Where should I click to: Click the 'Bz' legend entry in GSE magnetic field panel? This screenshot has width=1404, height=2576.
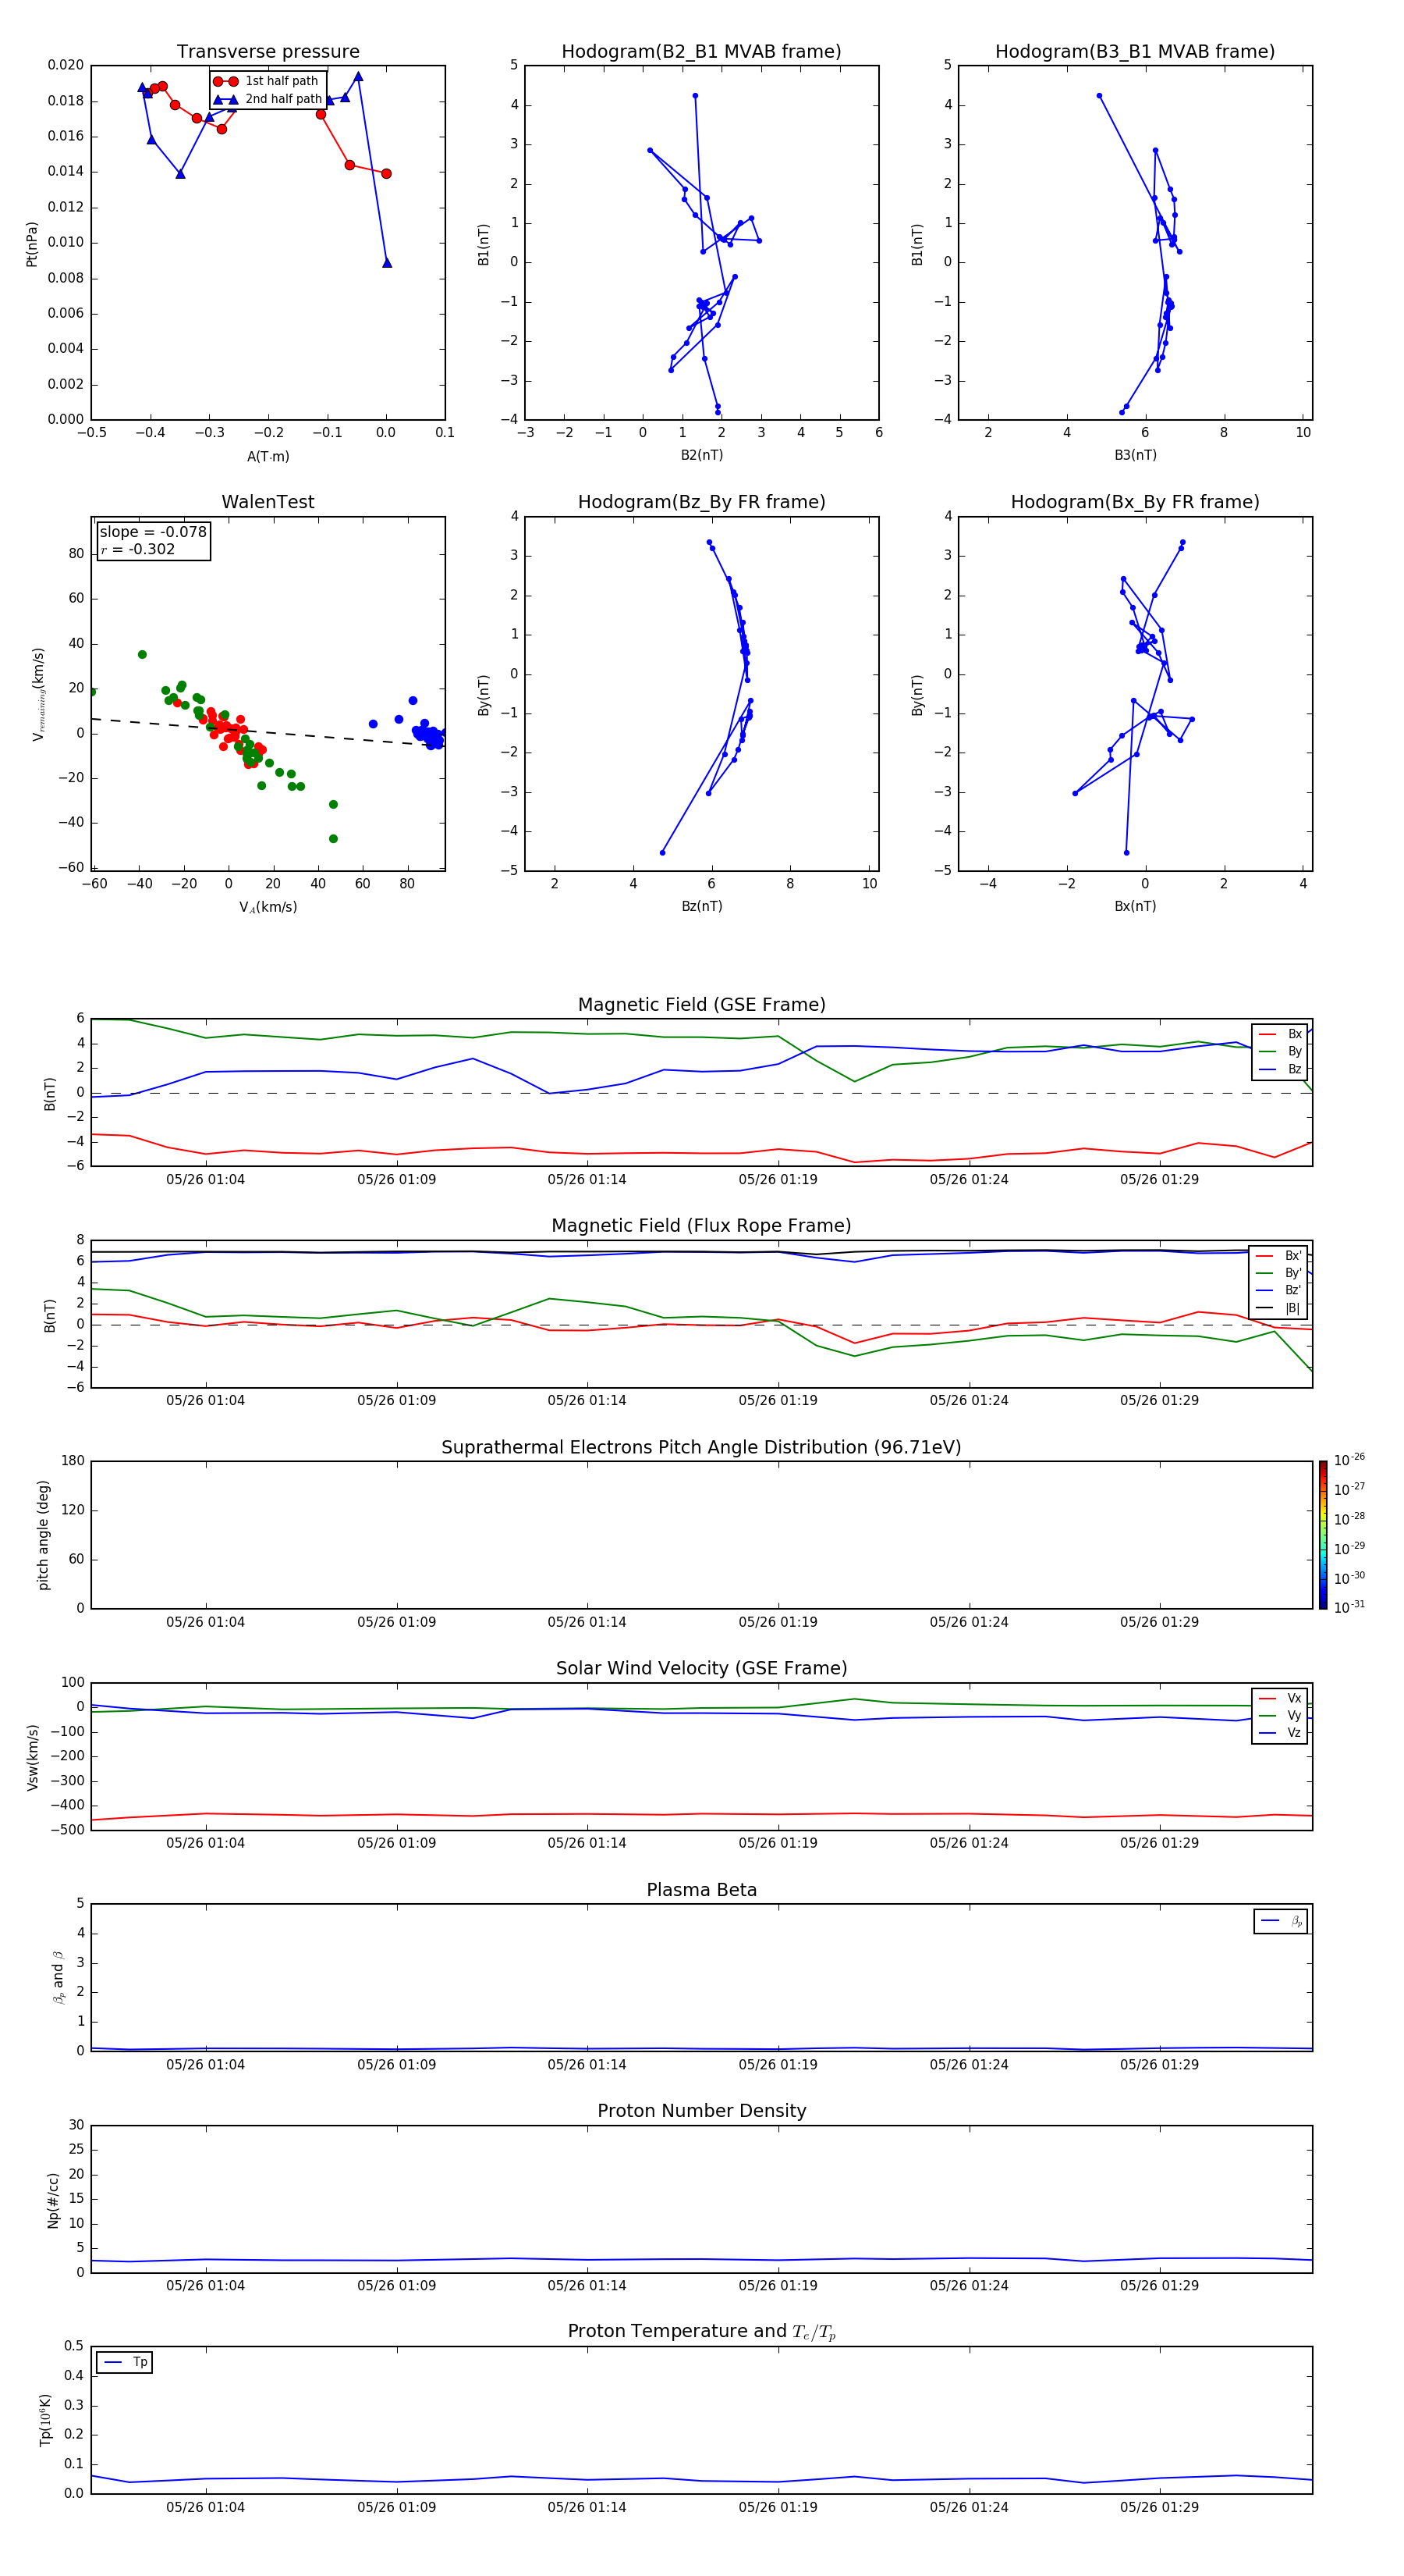[x=1280, y=1069]
